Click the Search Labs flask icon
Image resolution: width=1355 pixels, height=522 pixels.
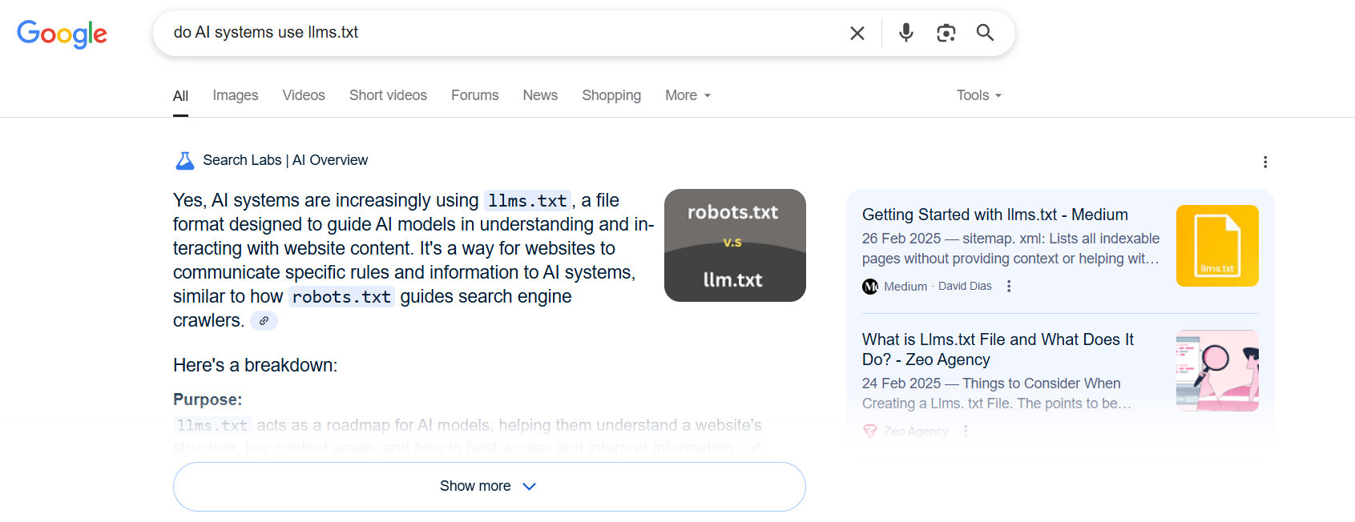click(x=185, y=161)
